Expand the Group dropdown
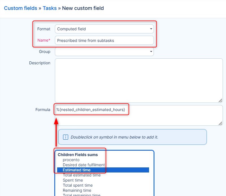Image resolution: width=226 pixels, height=196 pixels. tap(104, 52)
